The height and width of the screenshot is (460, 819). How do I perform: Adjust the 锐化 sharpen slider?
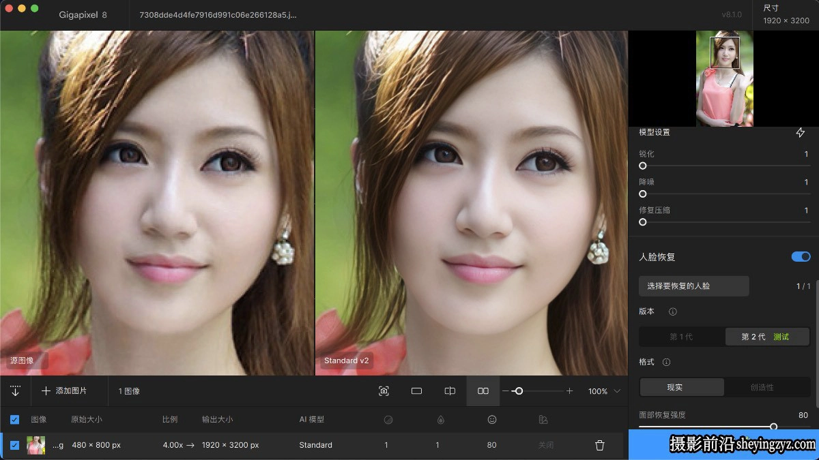(643, 166)
